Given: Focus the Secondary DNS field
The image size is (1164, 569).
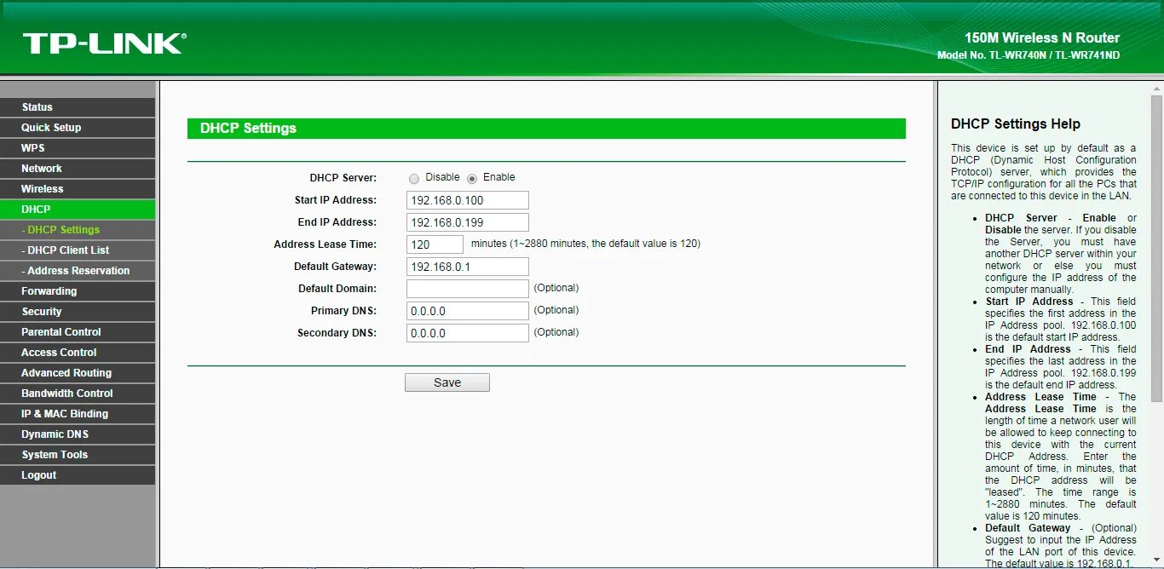Looking at the screenshot, I should coord(468,333).
